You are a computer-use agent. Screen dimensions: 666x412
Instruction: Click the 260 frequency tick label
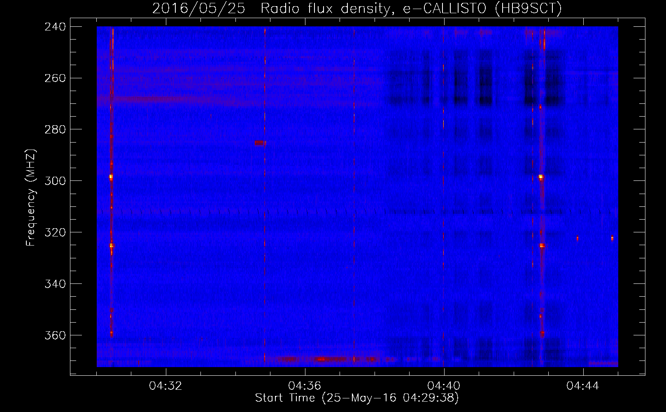pyautogui.click(x=55, y=78)
